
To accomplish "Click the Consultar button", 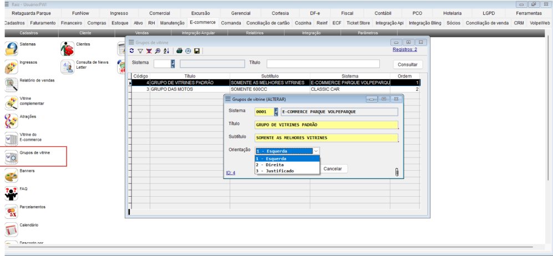I will [x=407, y=64].
